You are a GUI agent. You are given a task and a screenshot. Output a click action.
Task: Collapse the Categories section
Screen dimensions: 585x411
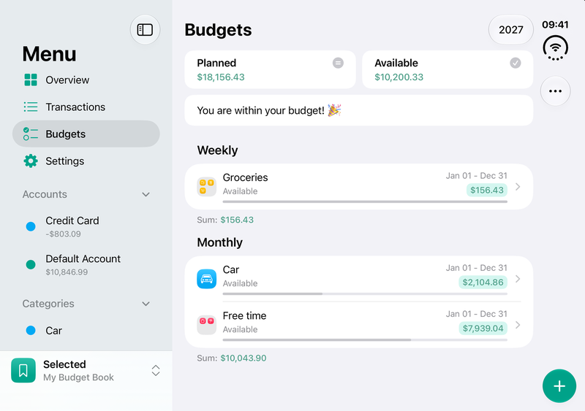point(146,304)
